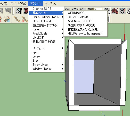Screen dimensions: 130x116
Task: Select the beam with red arrow icon
Action: pos(123,11)
